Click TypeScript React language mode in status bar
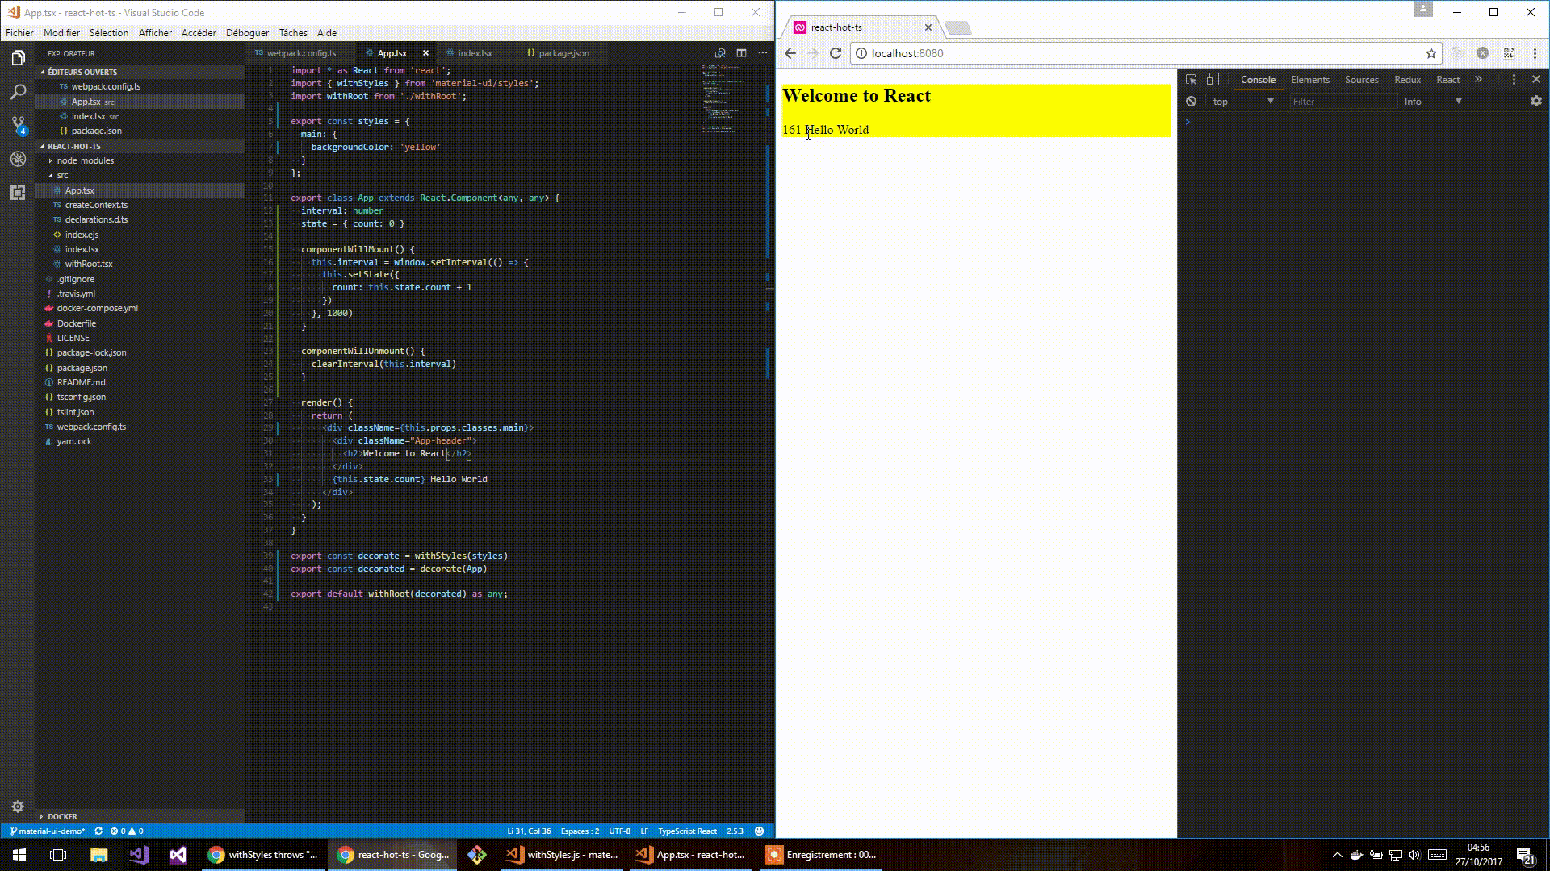Image resolution: width=1550 pixels, height=871 pixels. (x=687, y=831)
